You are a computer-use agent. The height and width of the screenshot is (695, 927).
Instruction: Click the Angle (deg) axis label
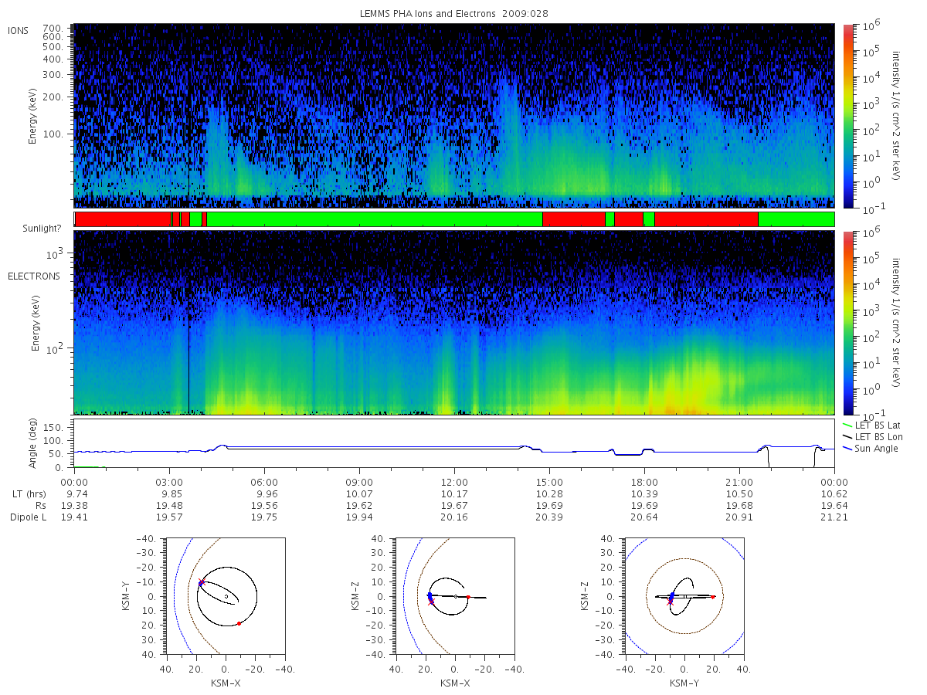tap(36, 443)
